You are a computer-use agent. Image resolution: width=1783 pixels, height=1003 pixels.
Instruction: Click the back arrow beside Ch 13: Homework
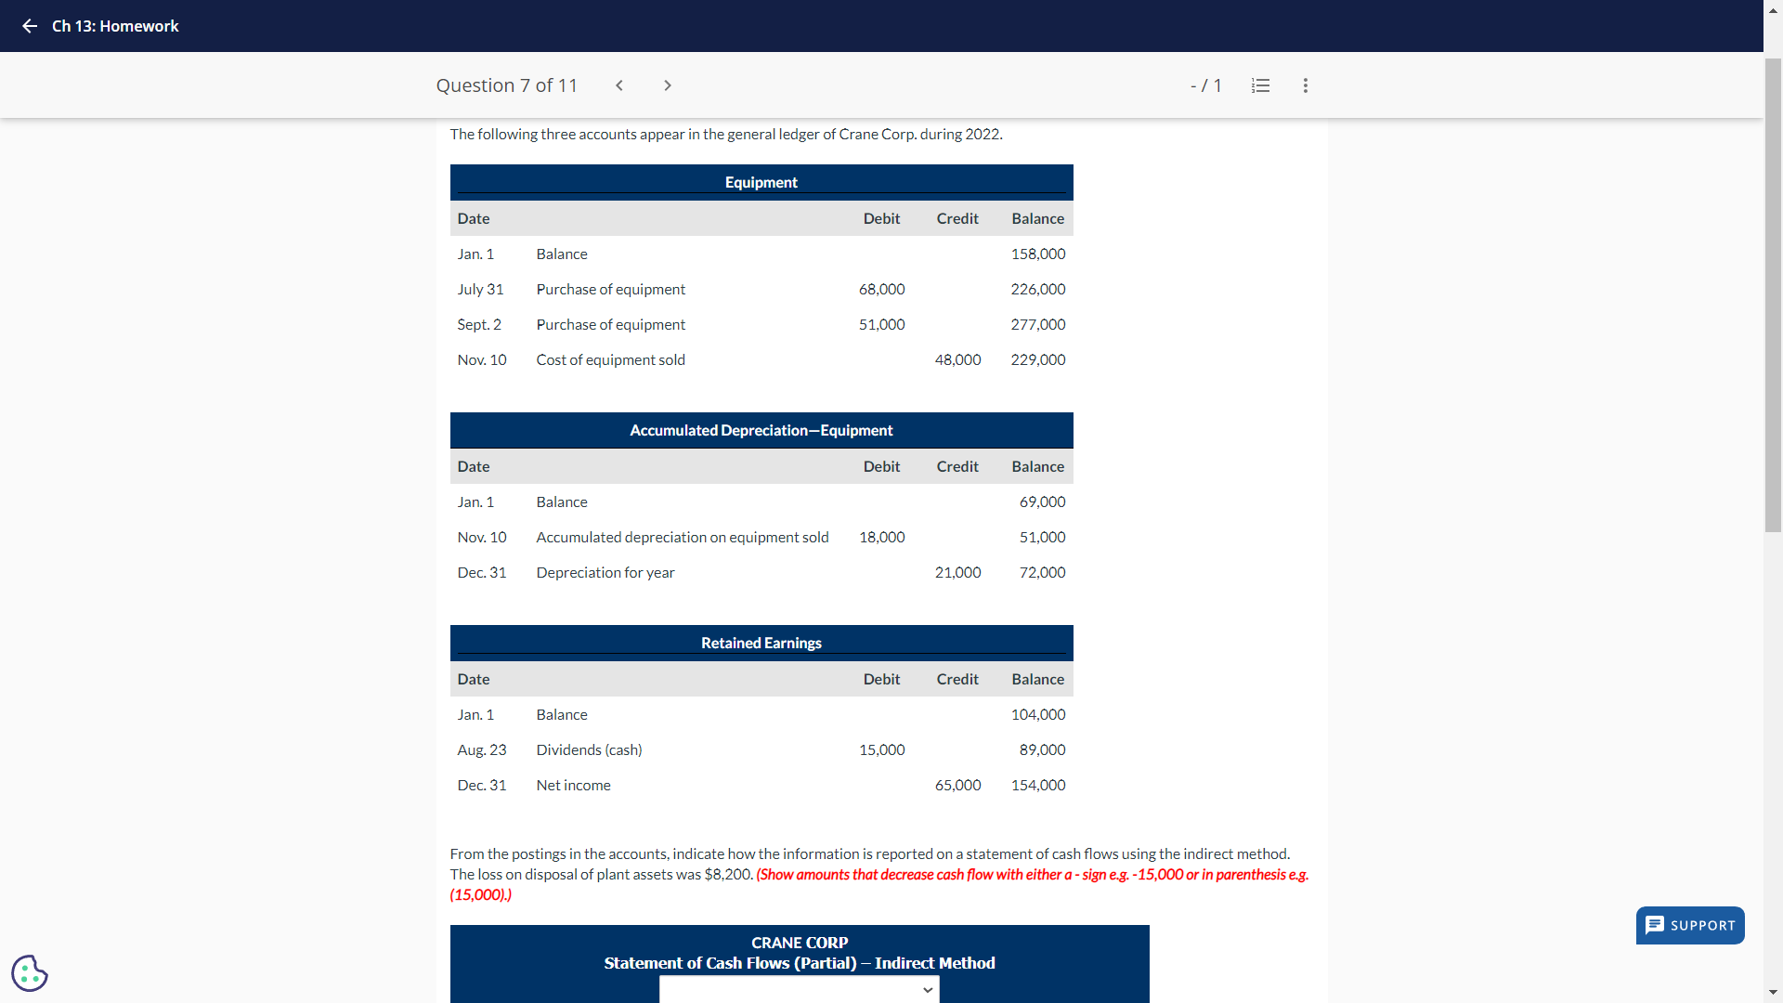(30, 26)
